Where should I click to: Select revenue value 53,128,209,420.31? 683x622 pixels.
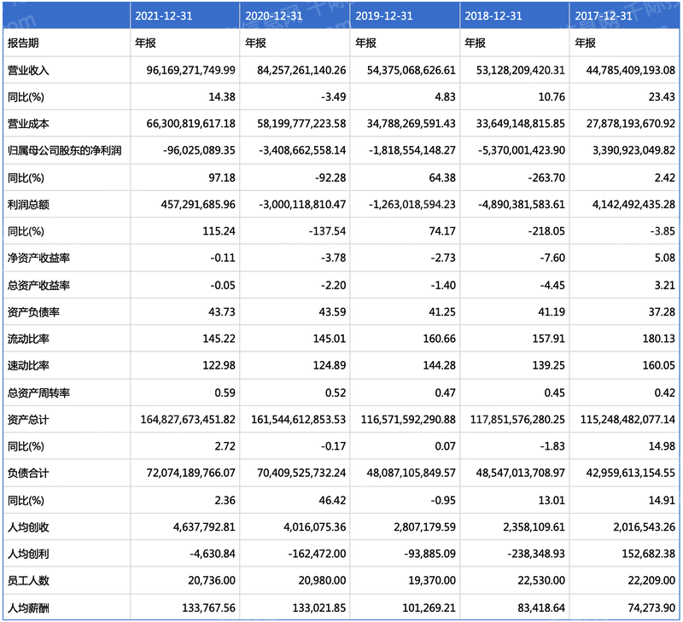521,70
